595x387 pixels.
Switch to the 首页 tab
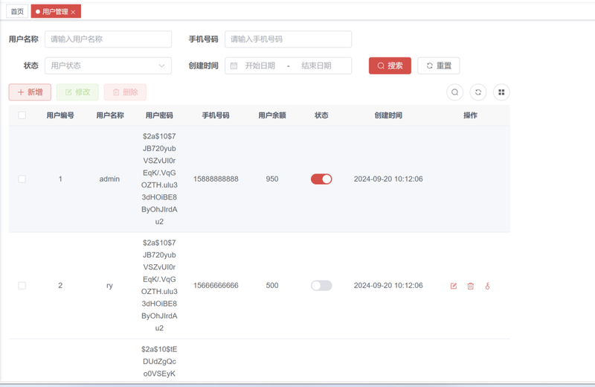[x=17, y=12]
